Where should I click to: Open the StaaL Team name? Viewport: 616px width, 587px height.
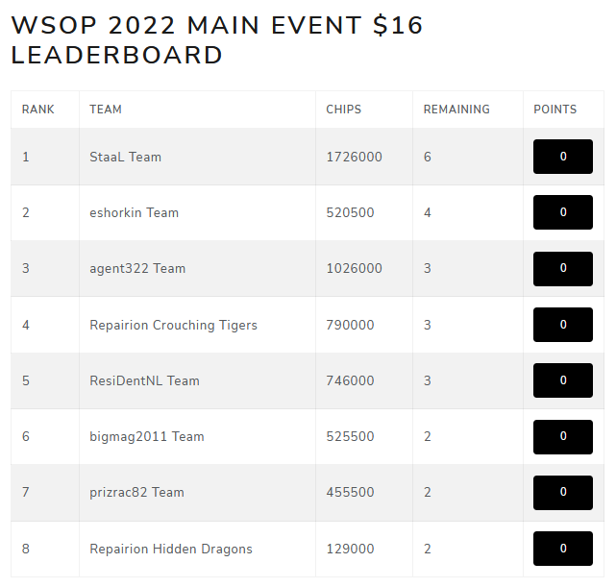pos(125,157)
